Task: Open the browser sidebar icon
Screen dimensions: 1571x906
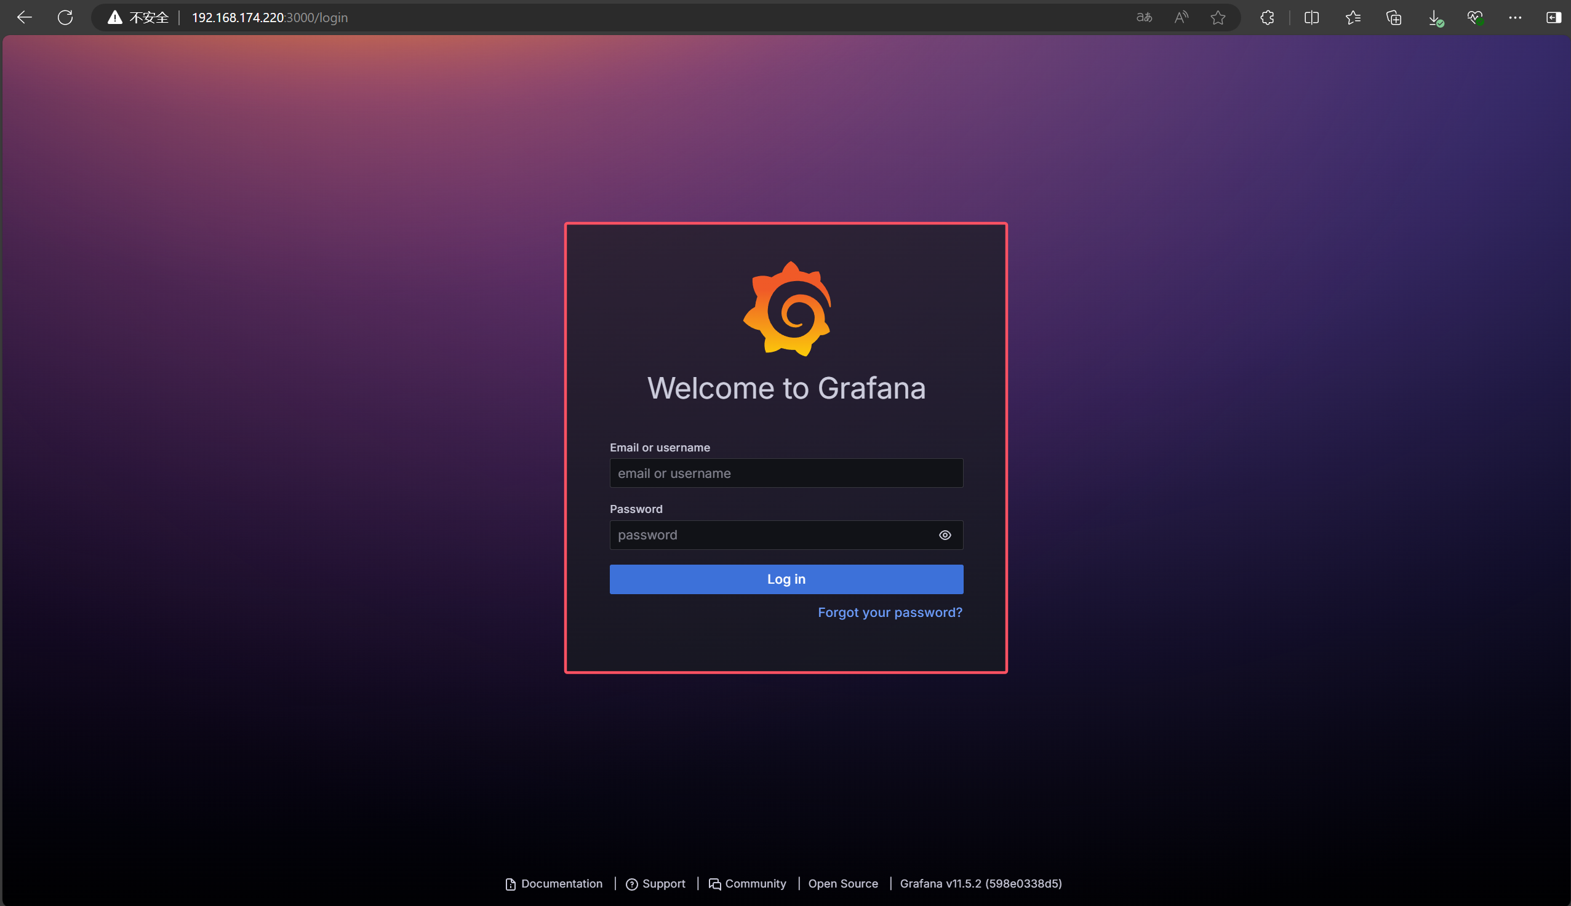Action: click(x=1554, y=17)
